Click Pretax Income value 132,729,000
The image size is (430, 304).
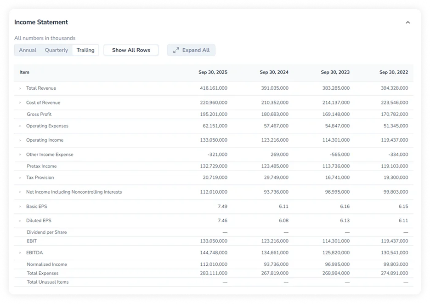[x=213, y=166]
